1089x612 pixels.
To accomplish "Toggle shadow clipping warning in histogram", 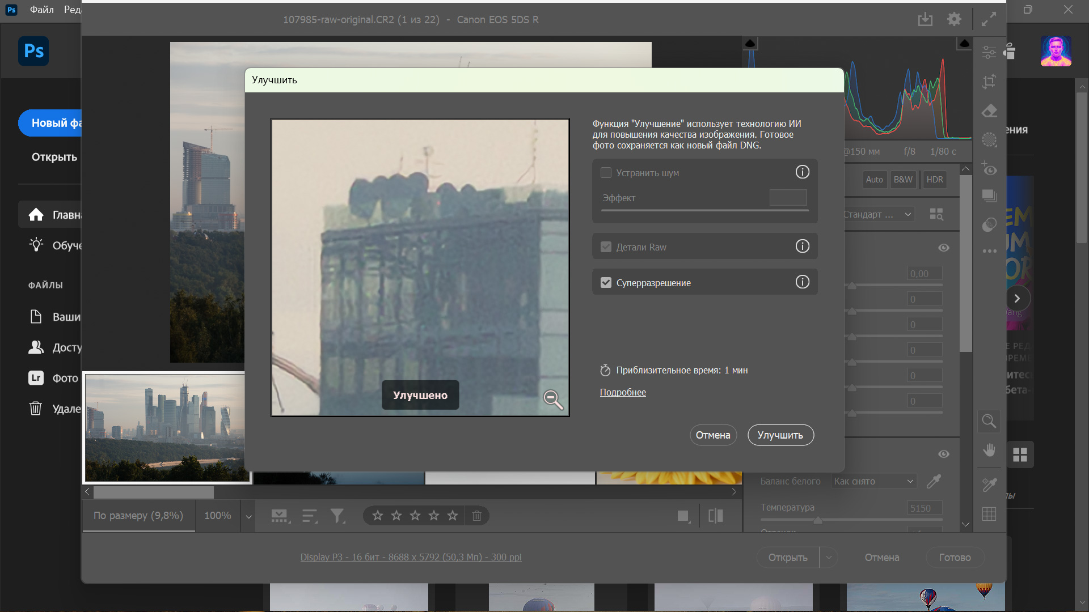I will click(x=750, y=44).
